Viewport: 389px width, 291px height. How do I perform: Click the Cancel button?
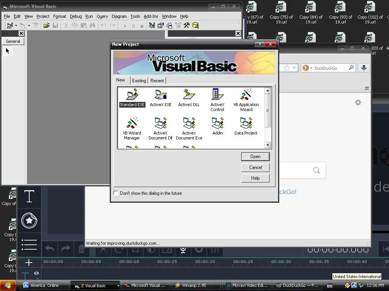click(x=255, y=167)
